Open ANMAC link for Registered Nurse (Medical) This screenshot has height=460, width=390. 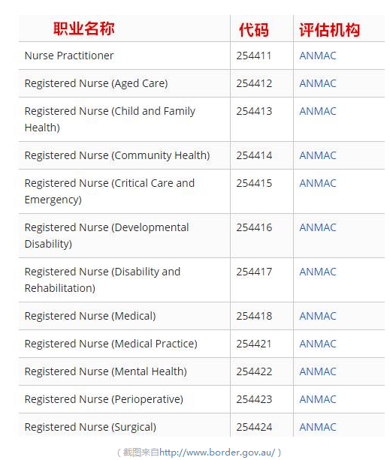coord(317,316)
